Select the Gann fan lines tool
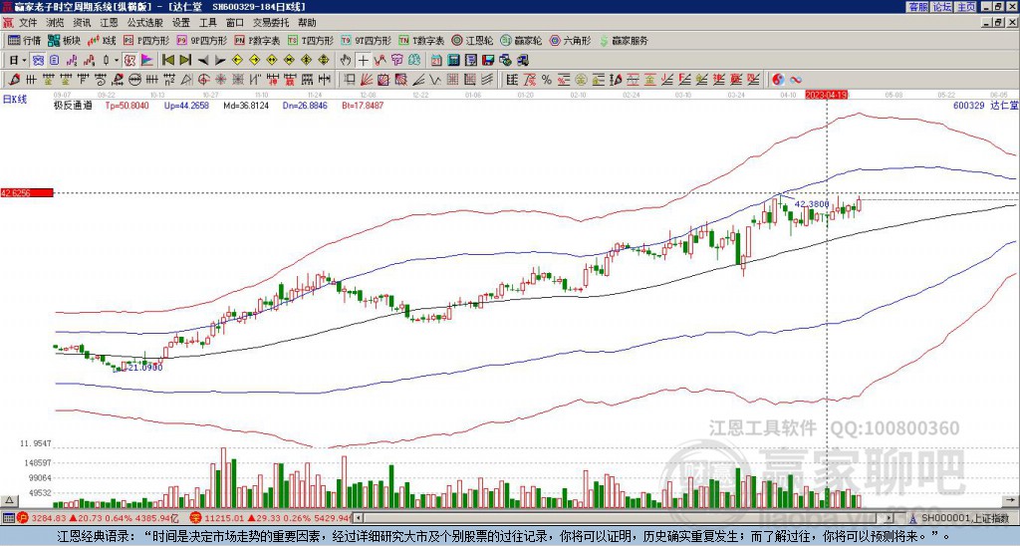 [367, 80]
